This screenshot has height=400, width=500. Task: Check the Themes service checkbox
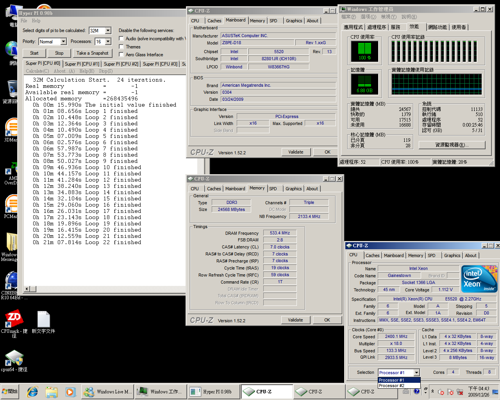(x=121, y=46)
